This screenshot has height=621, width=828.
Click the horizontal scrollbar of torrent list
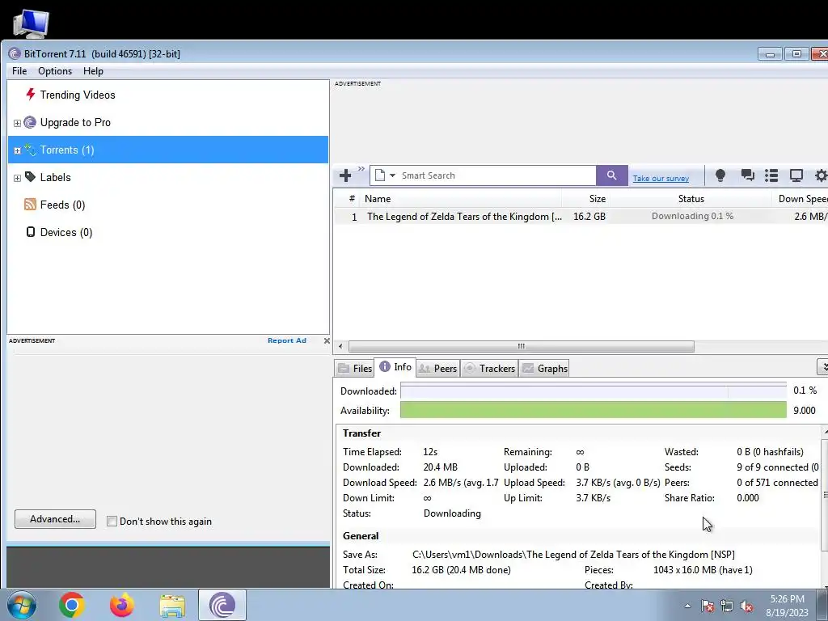(522, 346)
